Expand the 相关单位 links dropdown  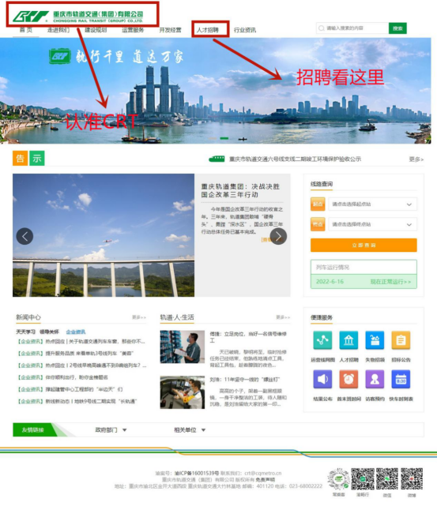click(190, 430)
